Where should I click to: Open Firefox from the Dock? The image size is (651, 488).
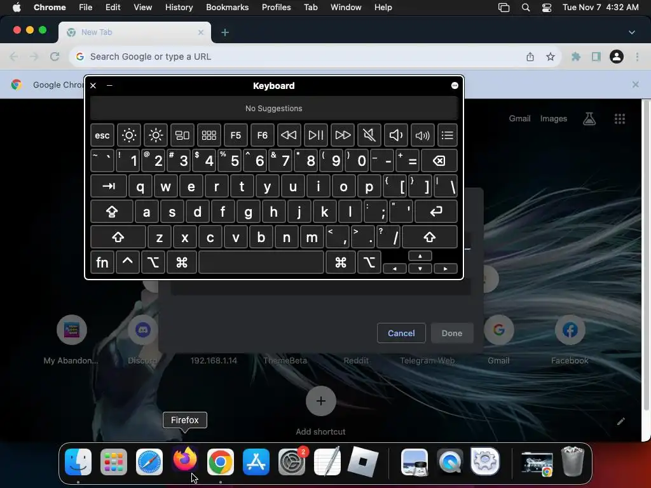[x=185, y=461]
